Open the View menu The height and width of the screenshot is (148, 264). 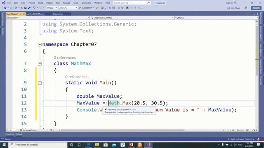click(x=23, y=3)
